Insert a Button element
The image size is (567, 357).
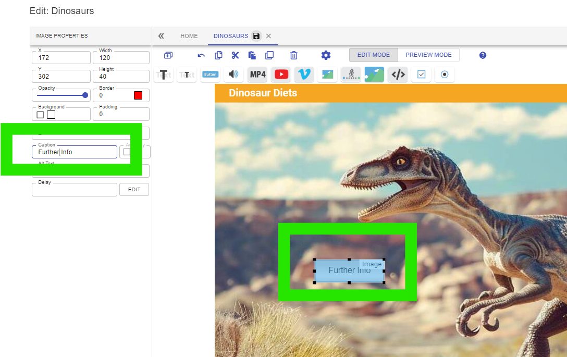(x=210, y=75)
